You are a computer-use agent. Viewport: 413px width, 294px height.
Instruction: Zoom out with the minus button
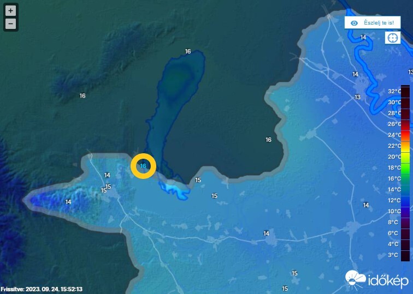tap(10, 24)
